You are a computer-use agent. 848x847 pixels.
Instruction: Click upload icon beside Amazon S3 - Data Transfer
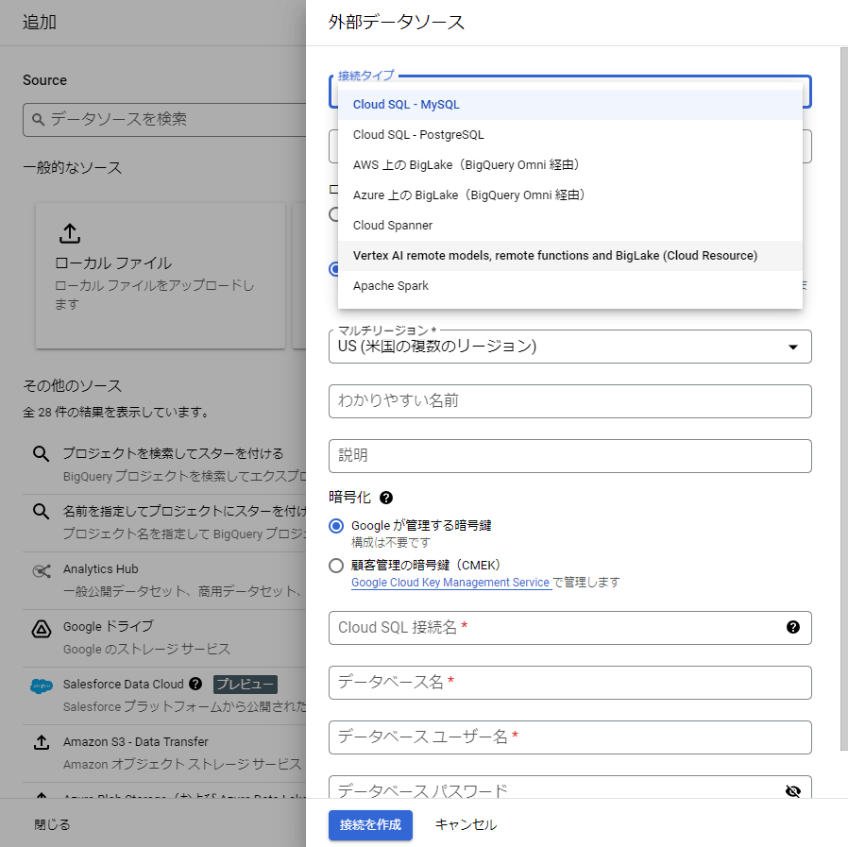(x=42, y=742)
